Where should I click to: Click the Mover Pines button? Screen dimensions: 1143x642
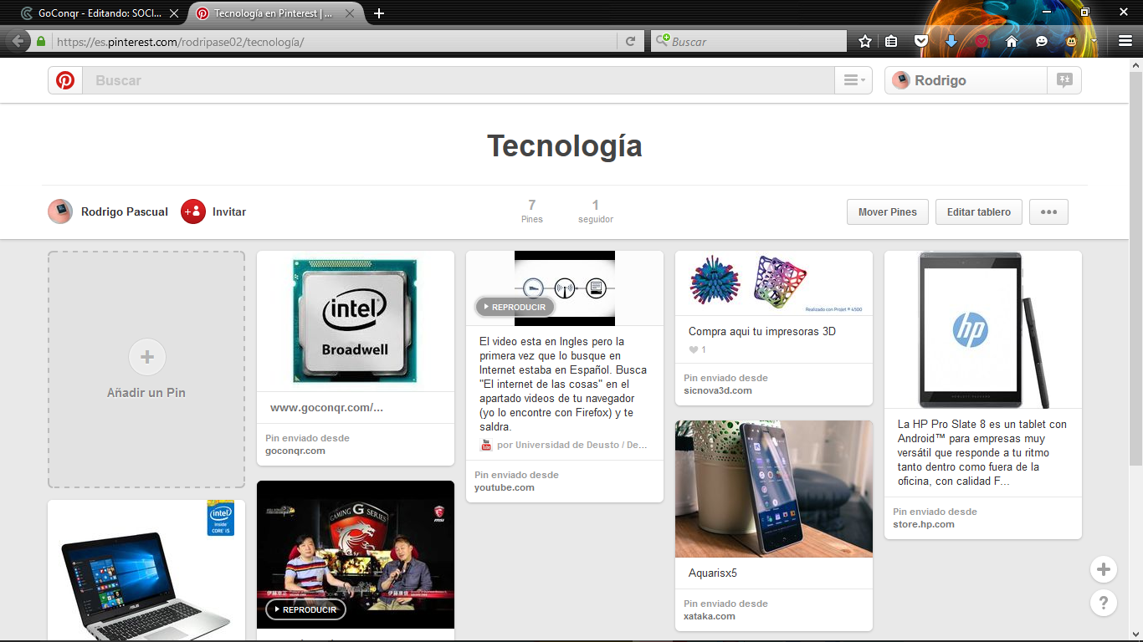click(x=887, y=211)
